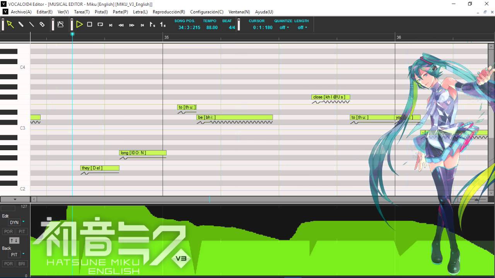Click measure 35 on the ruler
The height and width of the screenshot is (278, 495).
166,37
